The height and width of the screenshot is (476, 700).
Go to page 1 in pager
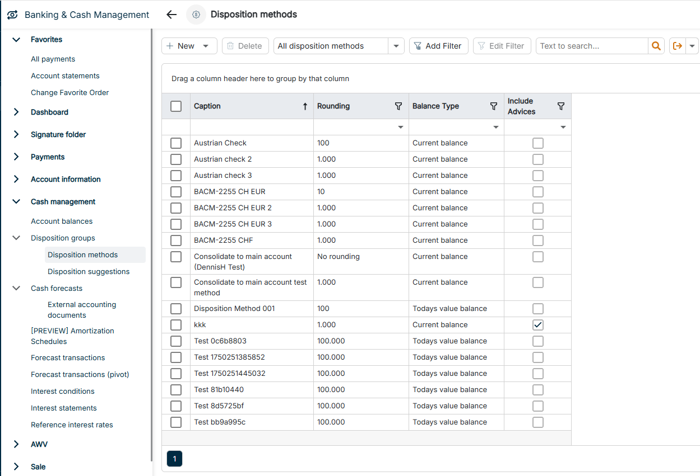click(174, 459)
